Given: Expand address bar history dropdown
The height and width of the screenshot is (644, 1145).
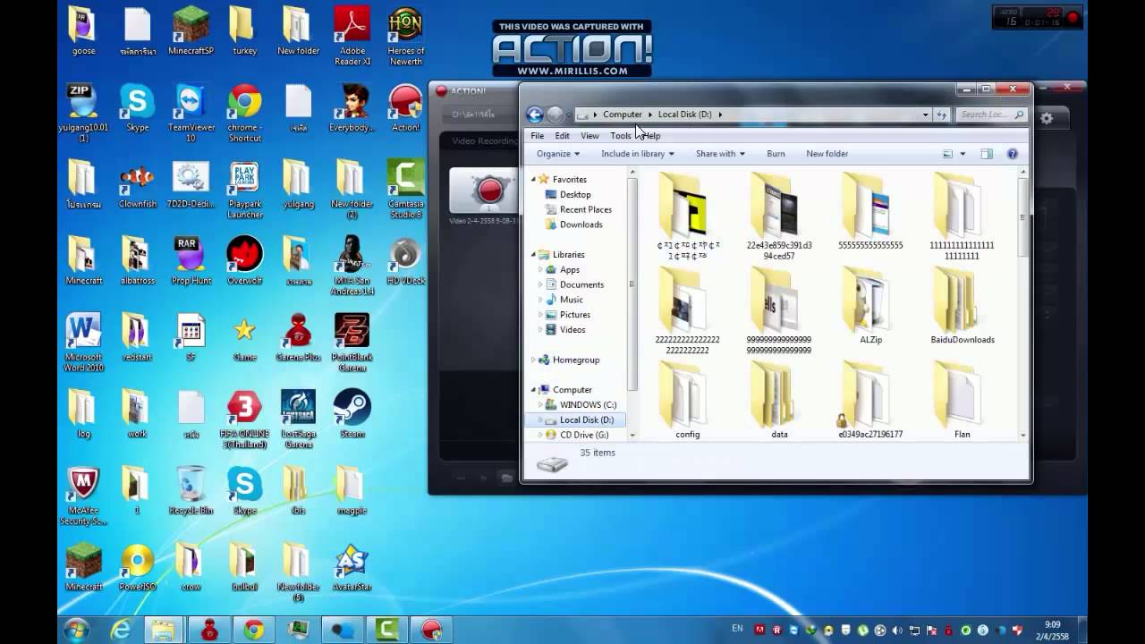Looking at the screenshot, I should 925,114.
